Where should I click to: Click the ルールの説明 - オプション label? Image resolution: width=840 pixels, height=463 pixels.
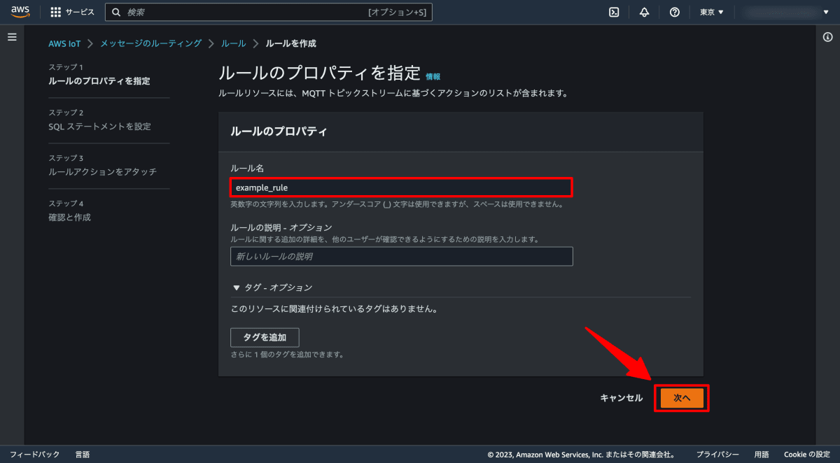point(281,228)
